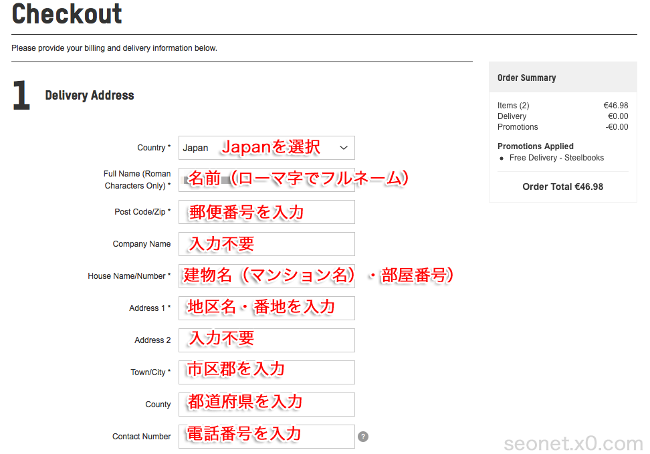Focus the Address 1 input box
The image size is (650, 454).
pyautogui.click(x=266, y=308)
